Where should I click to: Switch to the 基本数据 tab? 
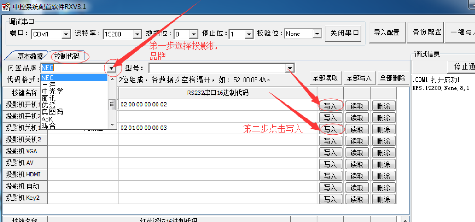point(30,56)
